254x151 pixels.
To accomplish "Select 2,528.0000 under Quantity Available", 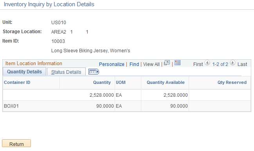I will [x=176, y=95].
